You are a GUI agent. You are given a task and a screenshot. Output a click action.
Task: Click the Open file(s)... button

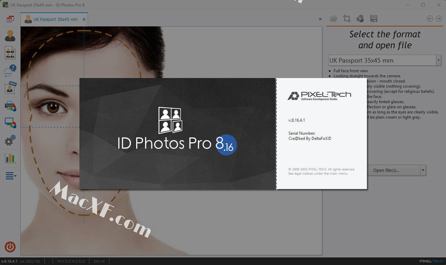(386, 170)
